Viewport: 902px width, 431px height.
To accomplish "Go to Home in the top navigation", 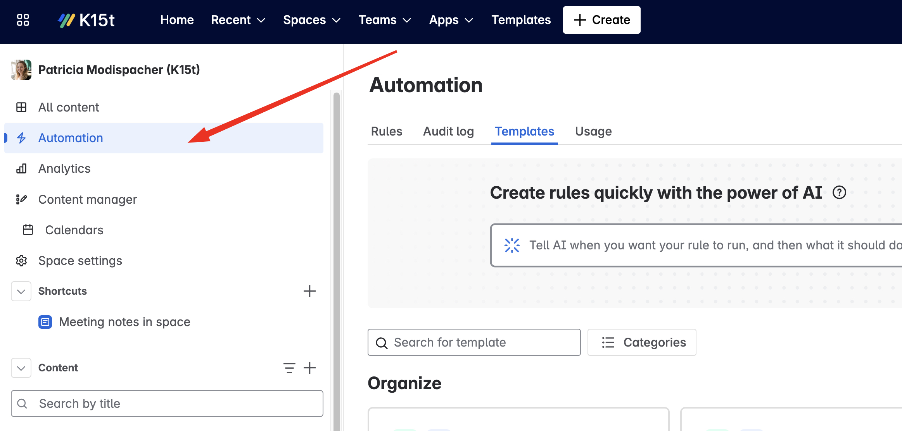I will point(177,20).
